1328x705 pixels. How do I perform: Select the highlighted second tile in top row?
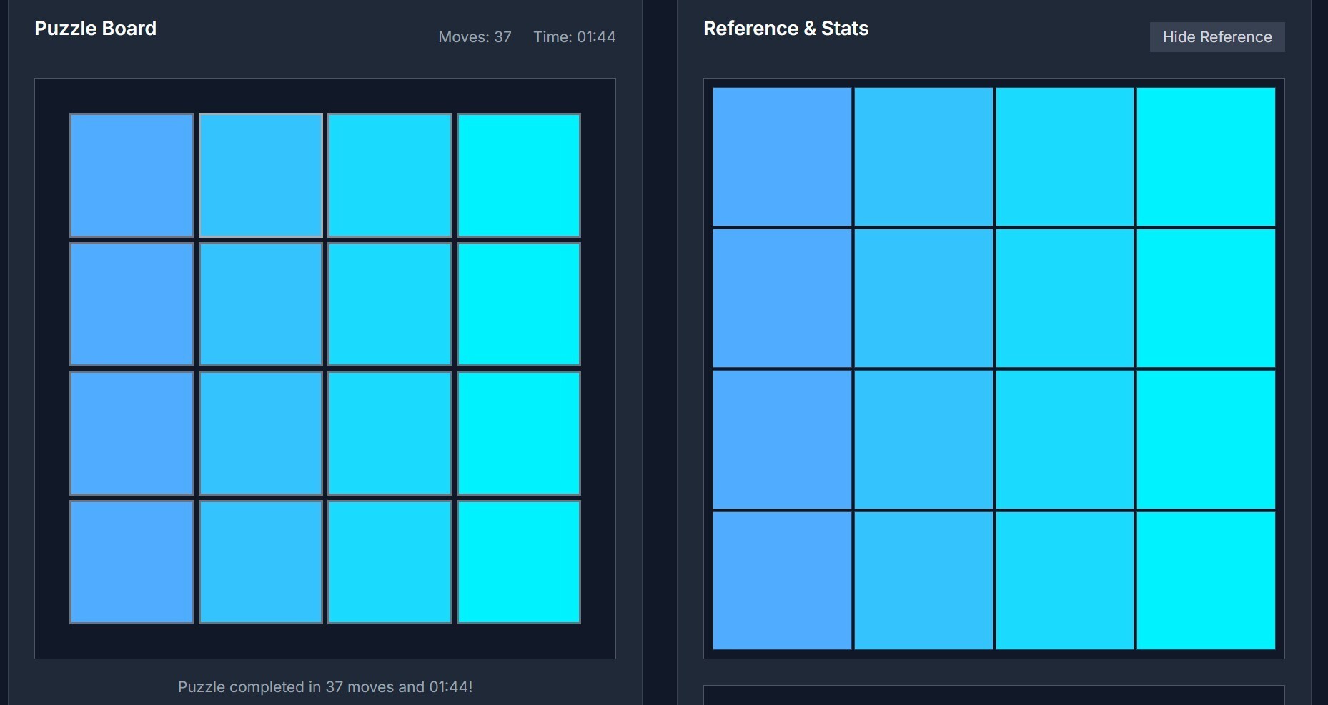pos(261,175)
